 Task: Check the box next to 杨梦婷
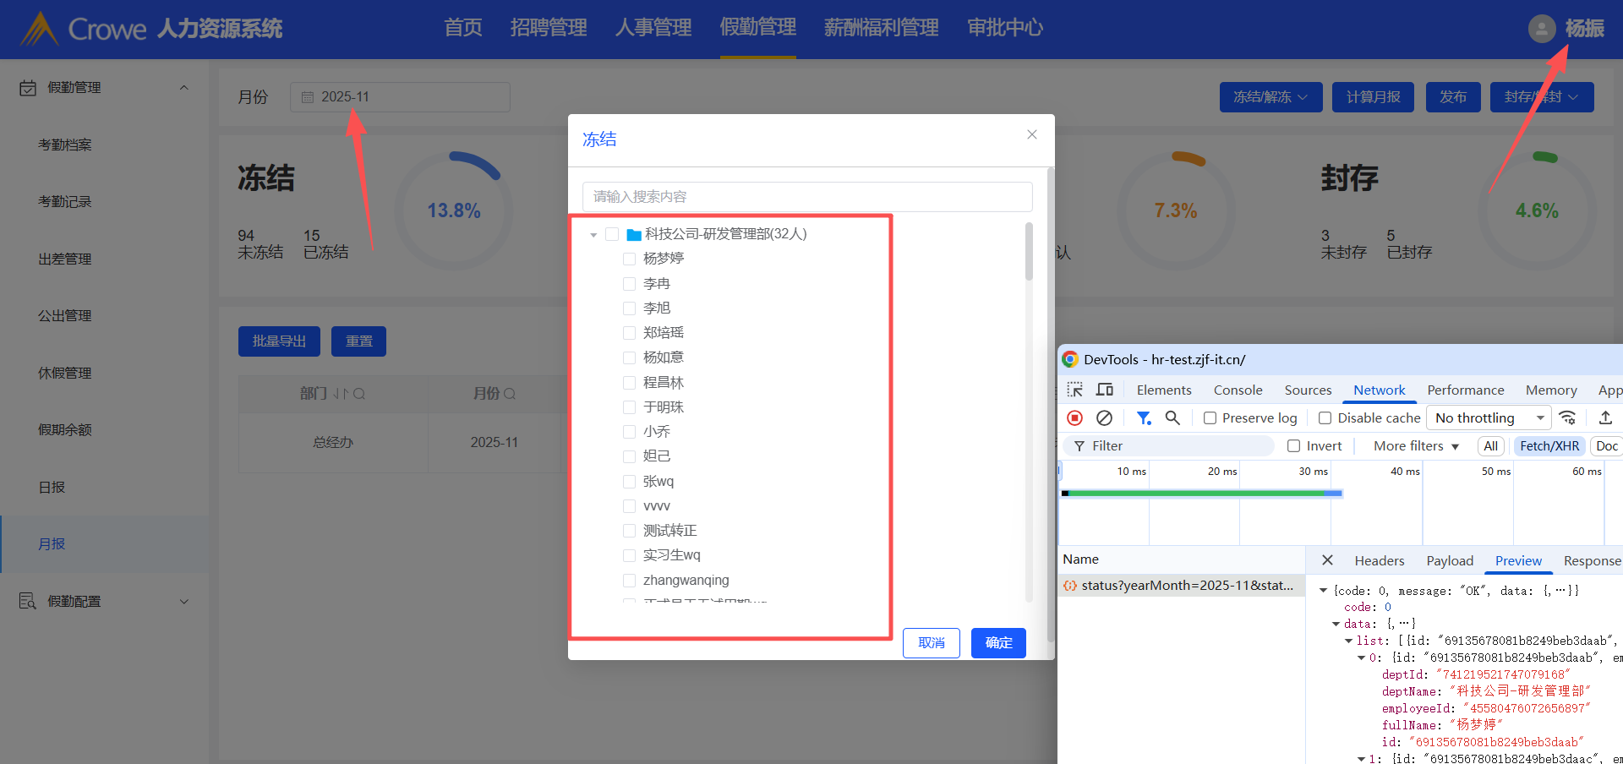coord(629,259)
